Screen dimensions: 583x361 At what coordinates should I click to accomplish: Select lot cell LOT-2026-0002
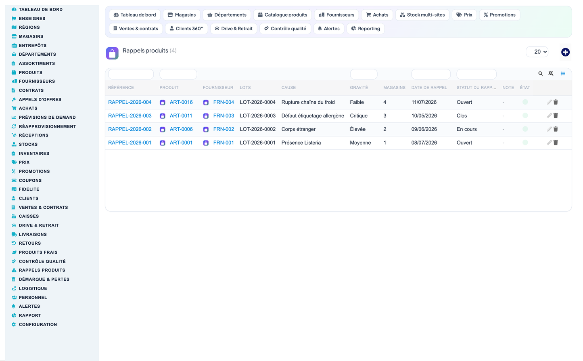coord(258,129)
